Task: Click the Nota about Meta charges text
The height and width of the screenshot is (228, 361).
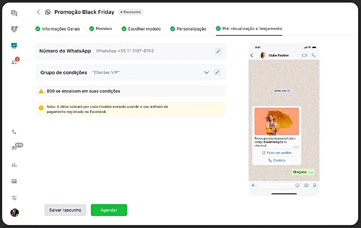Action: click(107, 109)
